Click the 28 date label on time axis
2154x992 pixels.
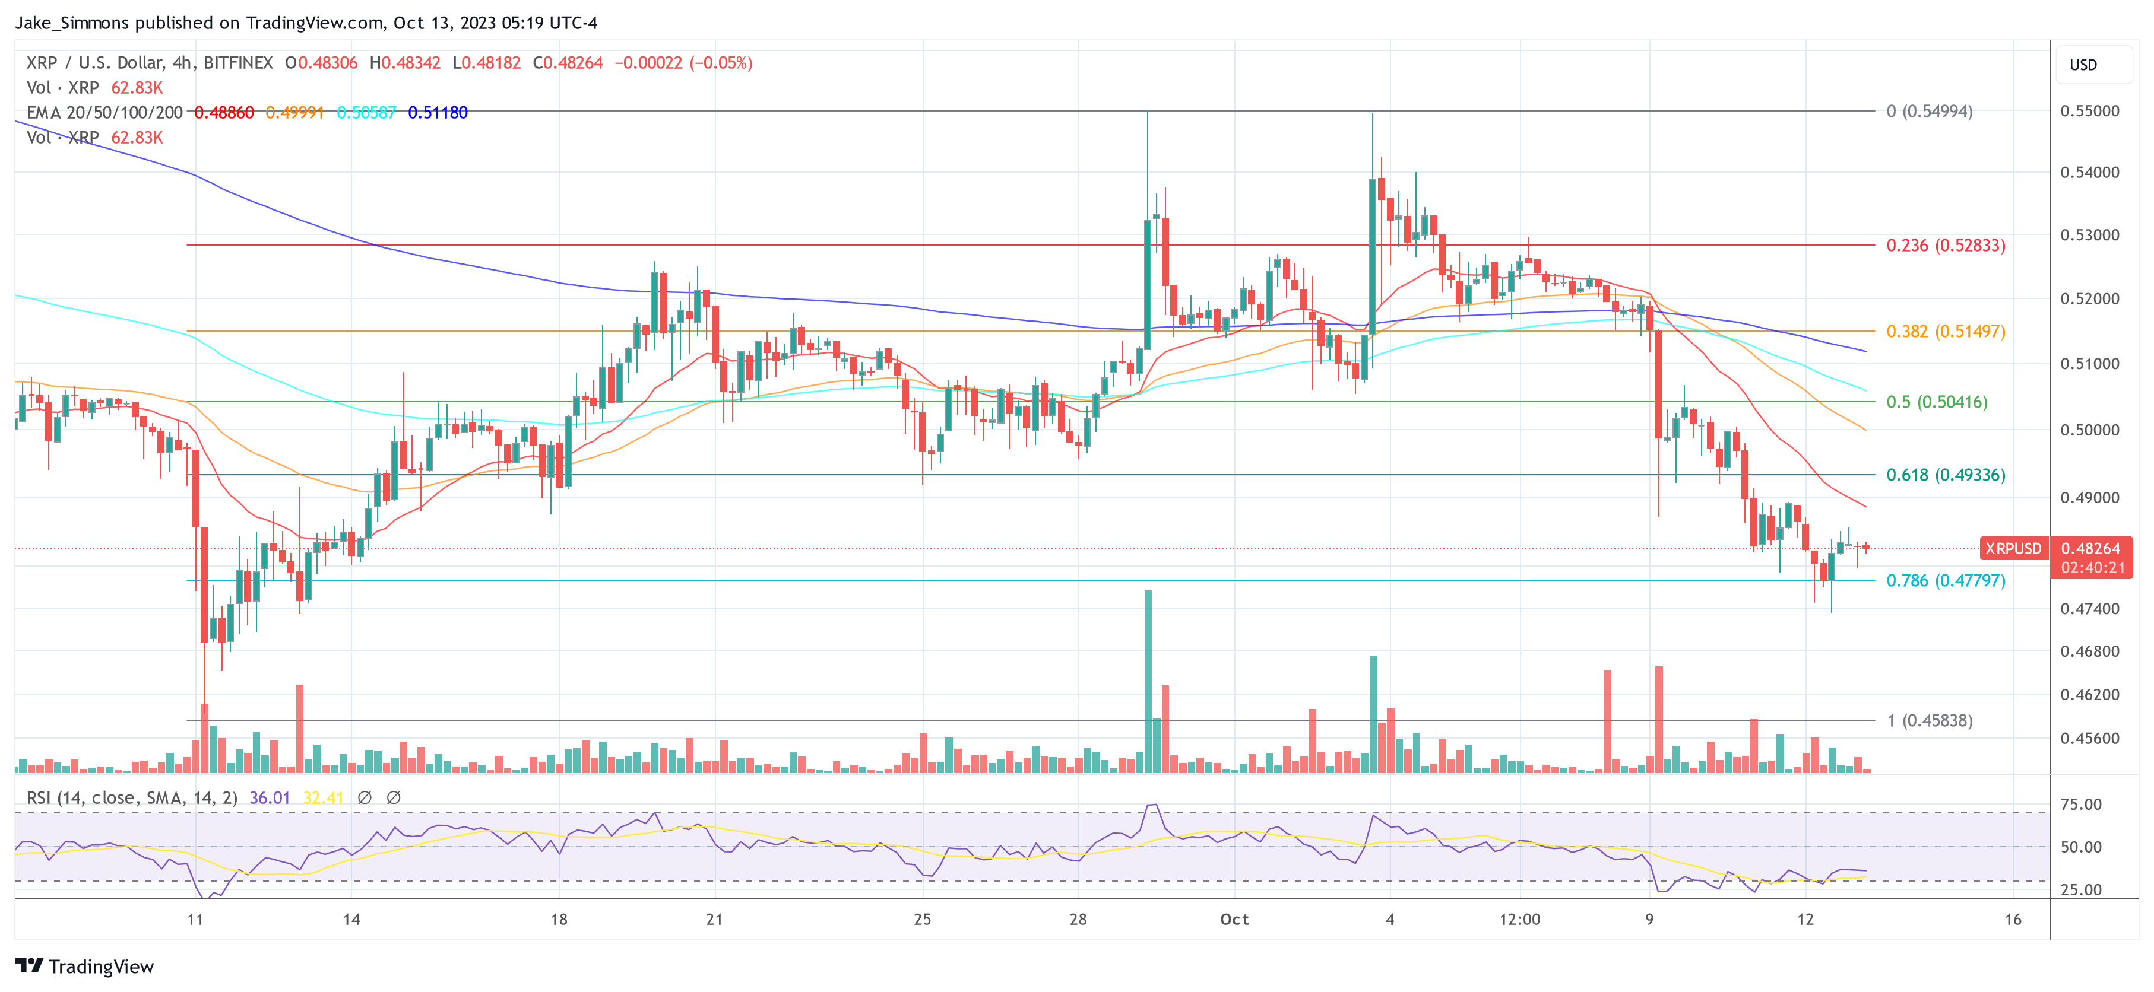[1078, 919]
